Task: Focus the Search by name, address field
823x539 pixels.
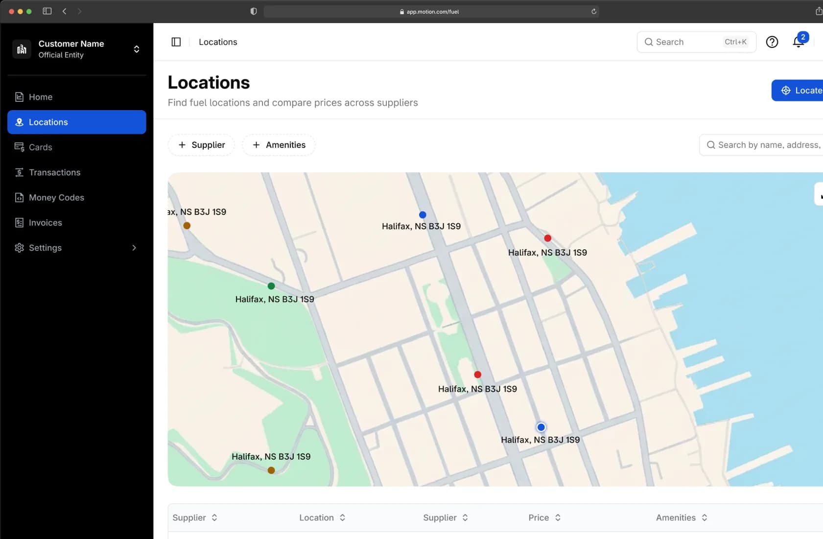Action: (761, 145)
